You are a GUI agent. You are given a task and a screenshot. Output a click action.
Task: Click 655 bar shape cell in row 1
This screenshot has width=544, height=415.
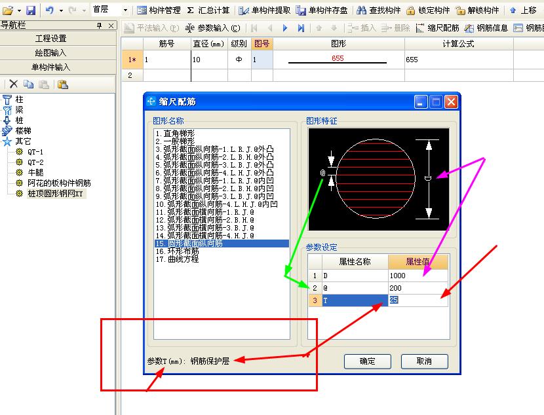[x=339, y=60]
